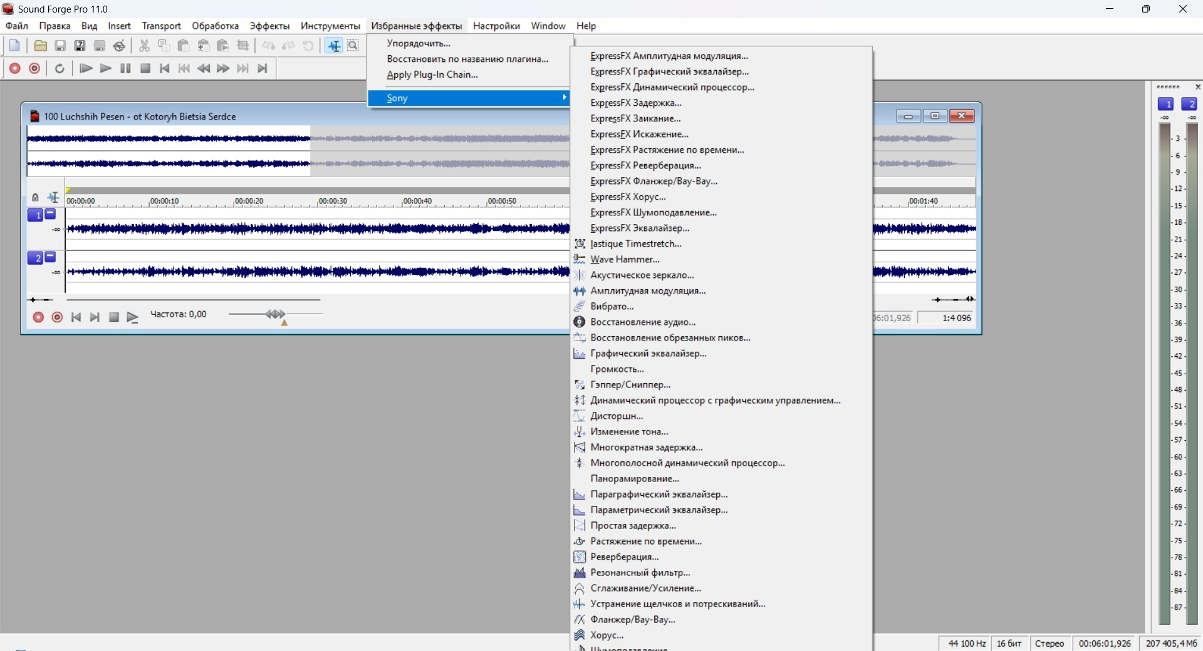The height and width of the screenshot is (651, 1203).
Task: Click Play in the data window transport
Action: 133,317
